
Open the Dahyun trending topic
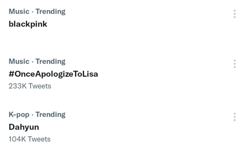click(24, 127)
